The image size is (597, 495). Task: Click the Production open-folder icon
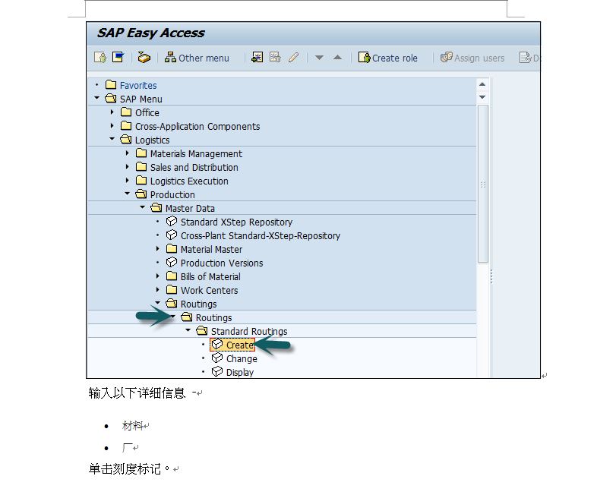tap(141, 194)
